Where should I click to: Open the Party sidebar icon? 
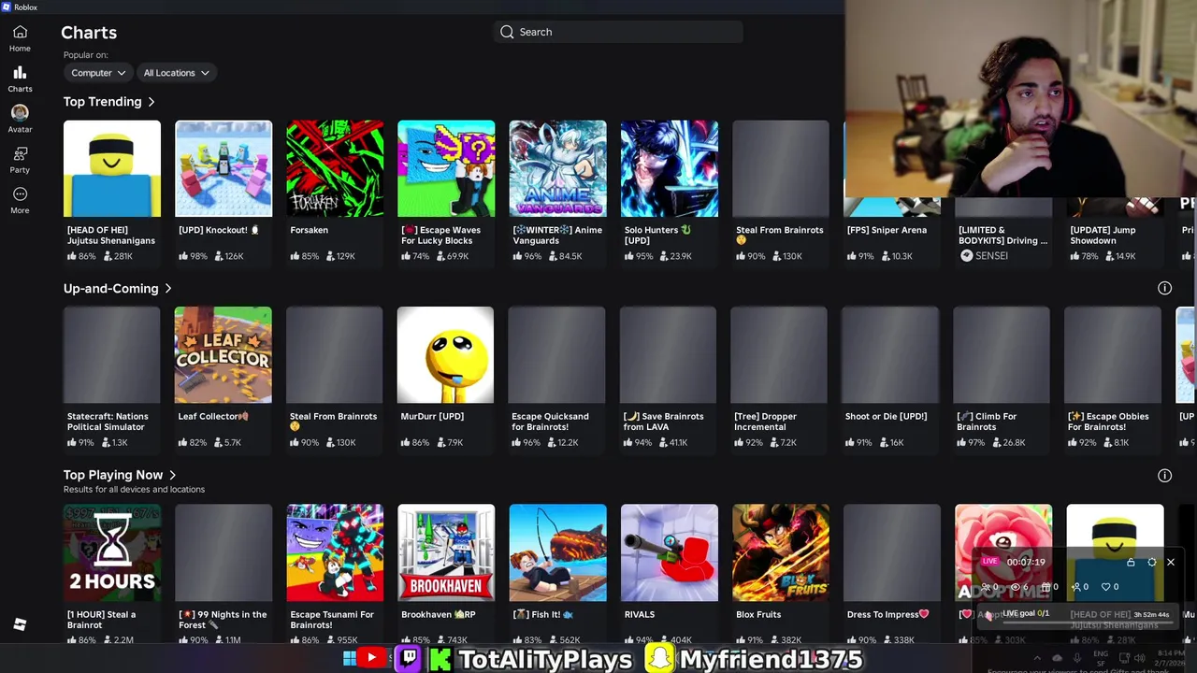(x=20, y=153)
